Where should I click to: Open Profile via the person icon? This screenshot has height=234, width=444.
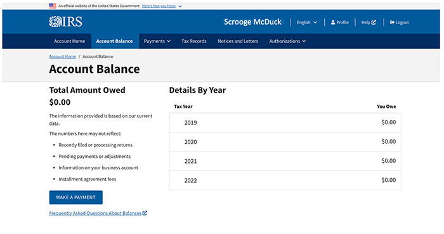pyautogui.click(x=333, y=22)
